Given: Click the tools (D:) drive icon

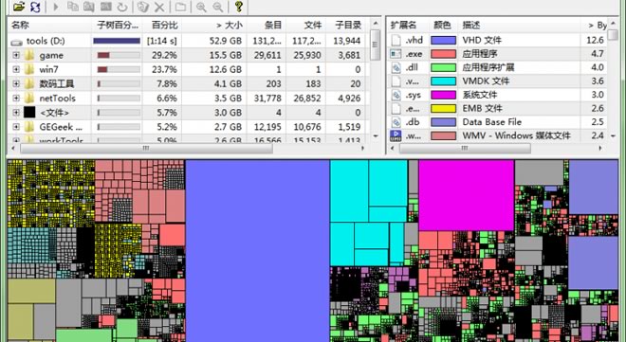Looking at the screenshot, I should tap(17, 41).
